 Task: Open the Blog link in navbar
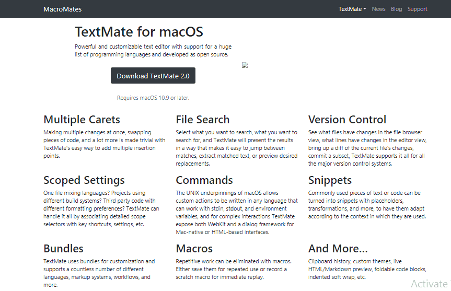396,9
